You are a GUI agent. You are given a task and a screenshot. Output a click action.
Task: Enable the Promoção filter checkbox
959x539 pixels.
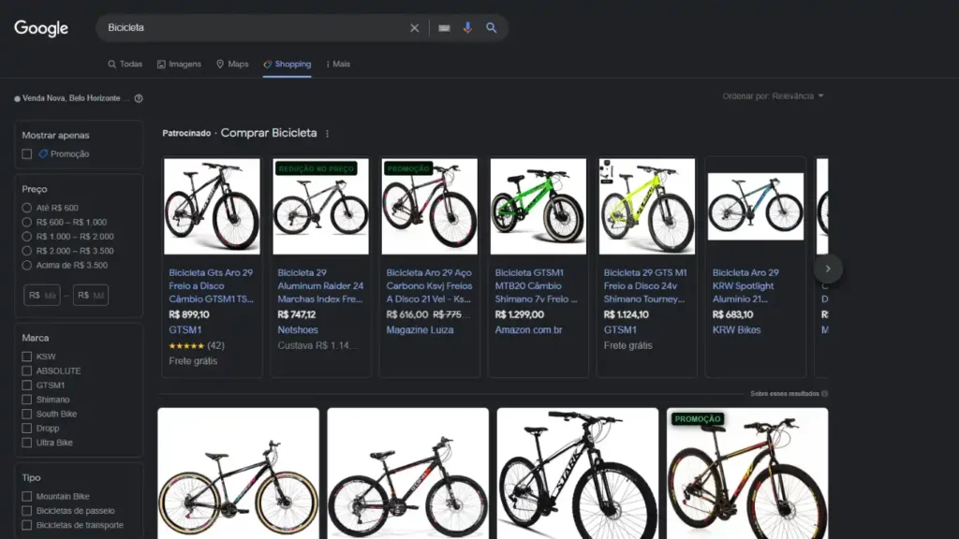coord(27,154)
